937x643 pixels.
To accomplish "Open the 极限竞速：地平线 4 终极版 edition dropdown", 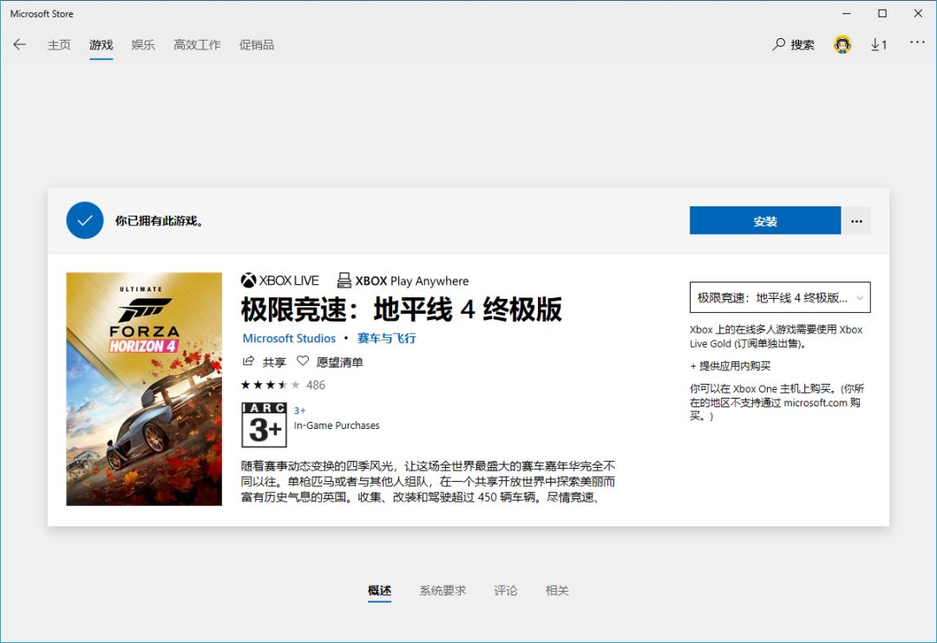I will click(x=778, y=297).
